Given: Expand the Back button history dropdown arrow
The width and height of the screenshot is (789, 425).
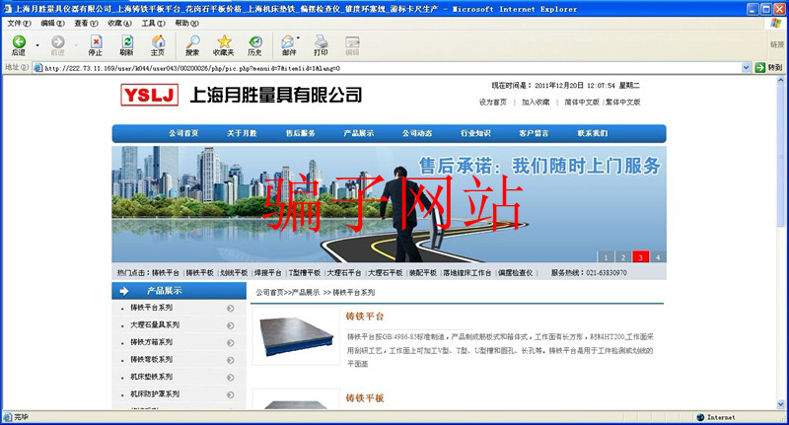Looking at the screenshot, I should tap(38, 44).
